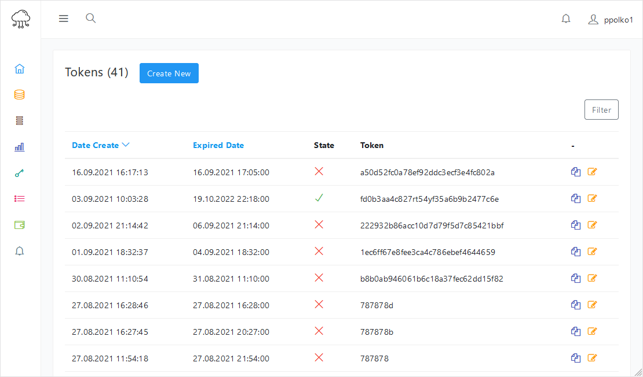The image size is (643, 377).
Task: Select token text b8b0ab946061b6c18a37fec62dd15f82
Action: pos(432,279)
